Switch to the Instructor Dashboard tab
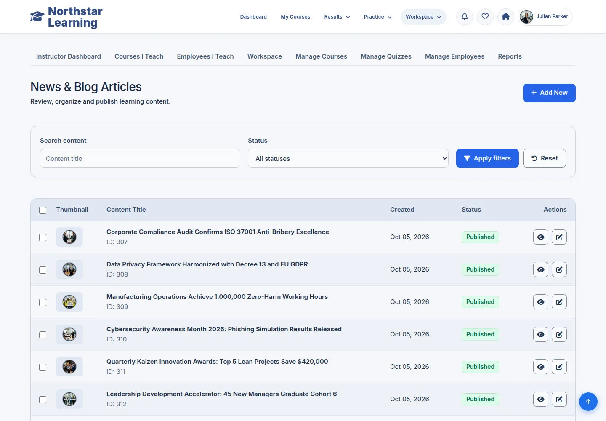This screenshot has width=606, height=421. [x=69, y=56]
